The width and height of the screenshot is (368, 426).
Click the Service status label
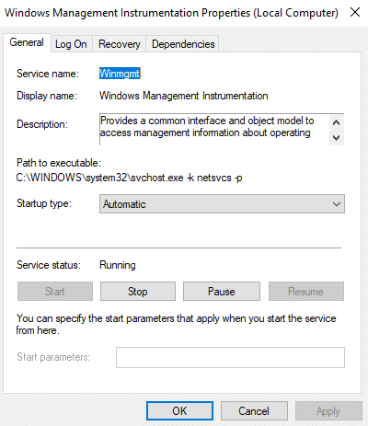49,265
